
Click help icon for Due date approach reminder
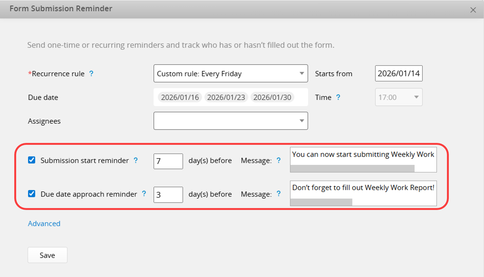pyautogui.click(x=144, y=194)
